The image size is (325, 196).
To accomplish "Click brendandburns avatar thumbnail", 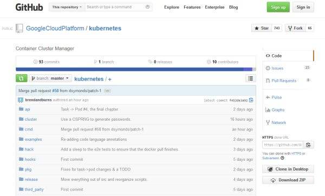I will 21,100.
